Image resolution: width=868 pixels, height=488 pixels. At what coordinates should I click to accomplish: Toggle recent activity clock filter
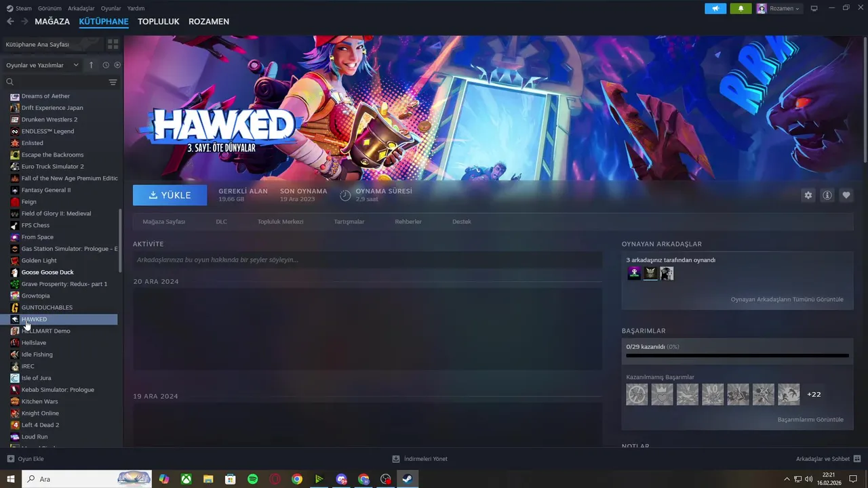[x=106, y=65]
